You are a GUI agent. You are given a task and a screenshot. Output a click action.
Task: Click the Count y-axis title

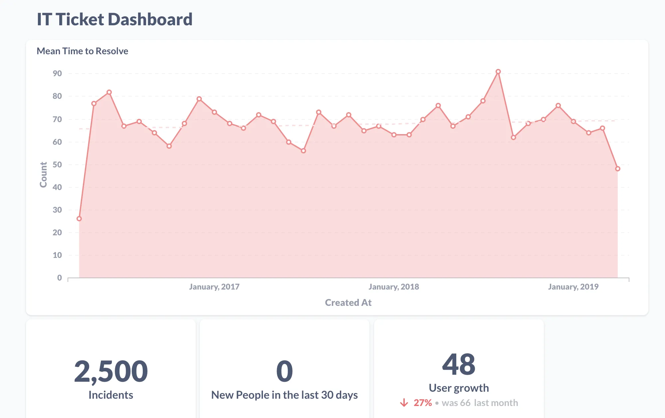pyautogui.click(x=43, y=175)
